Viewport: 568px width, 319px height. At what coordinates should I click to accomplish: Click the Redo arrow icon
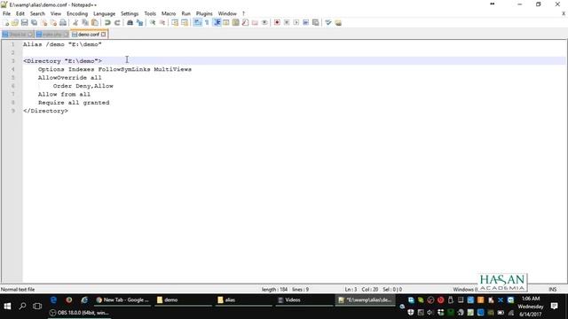(117, 23)
